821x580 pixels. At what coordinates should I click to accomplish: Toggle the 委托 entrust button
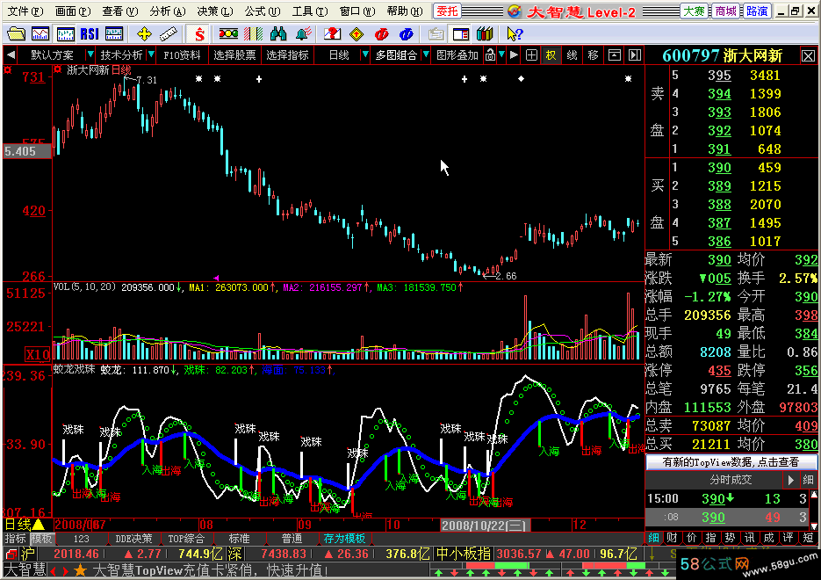[447, 11]
